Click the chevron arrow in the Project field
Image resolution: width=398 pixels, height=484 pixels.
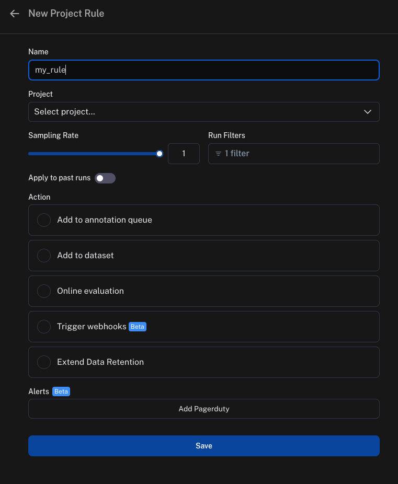[367, 112]
